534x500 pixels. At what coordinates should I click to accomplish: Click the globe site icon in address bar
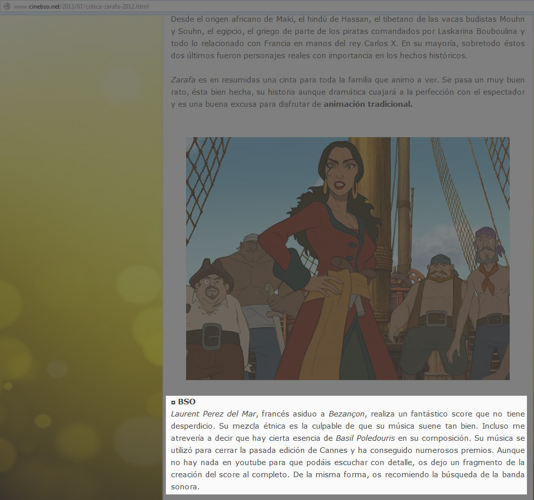7,7
